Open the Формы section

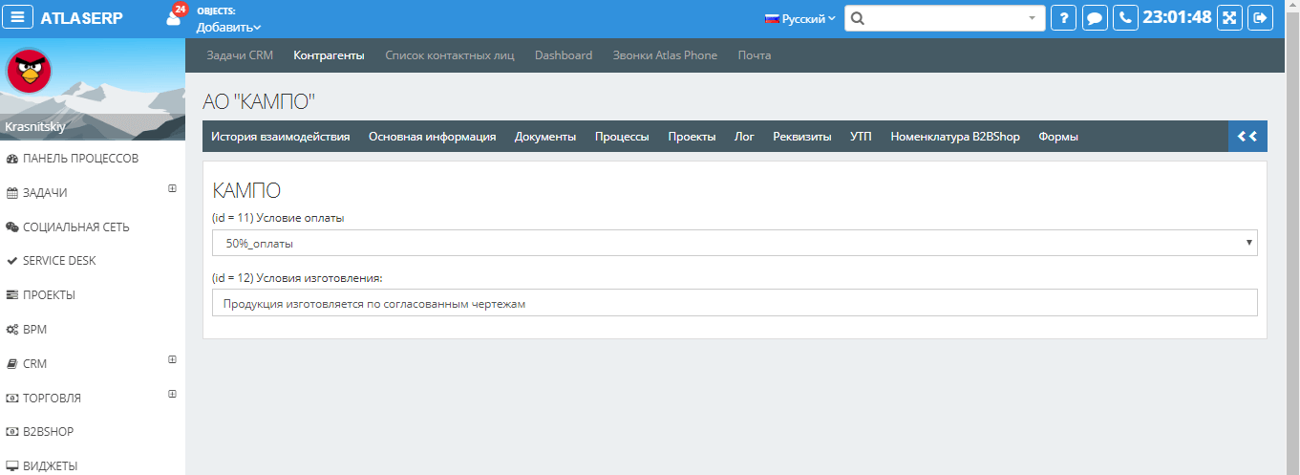tap(1058, 137)
